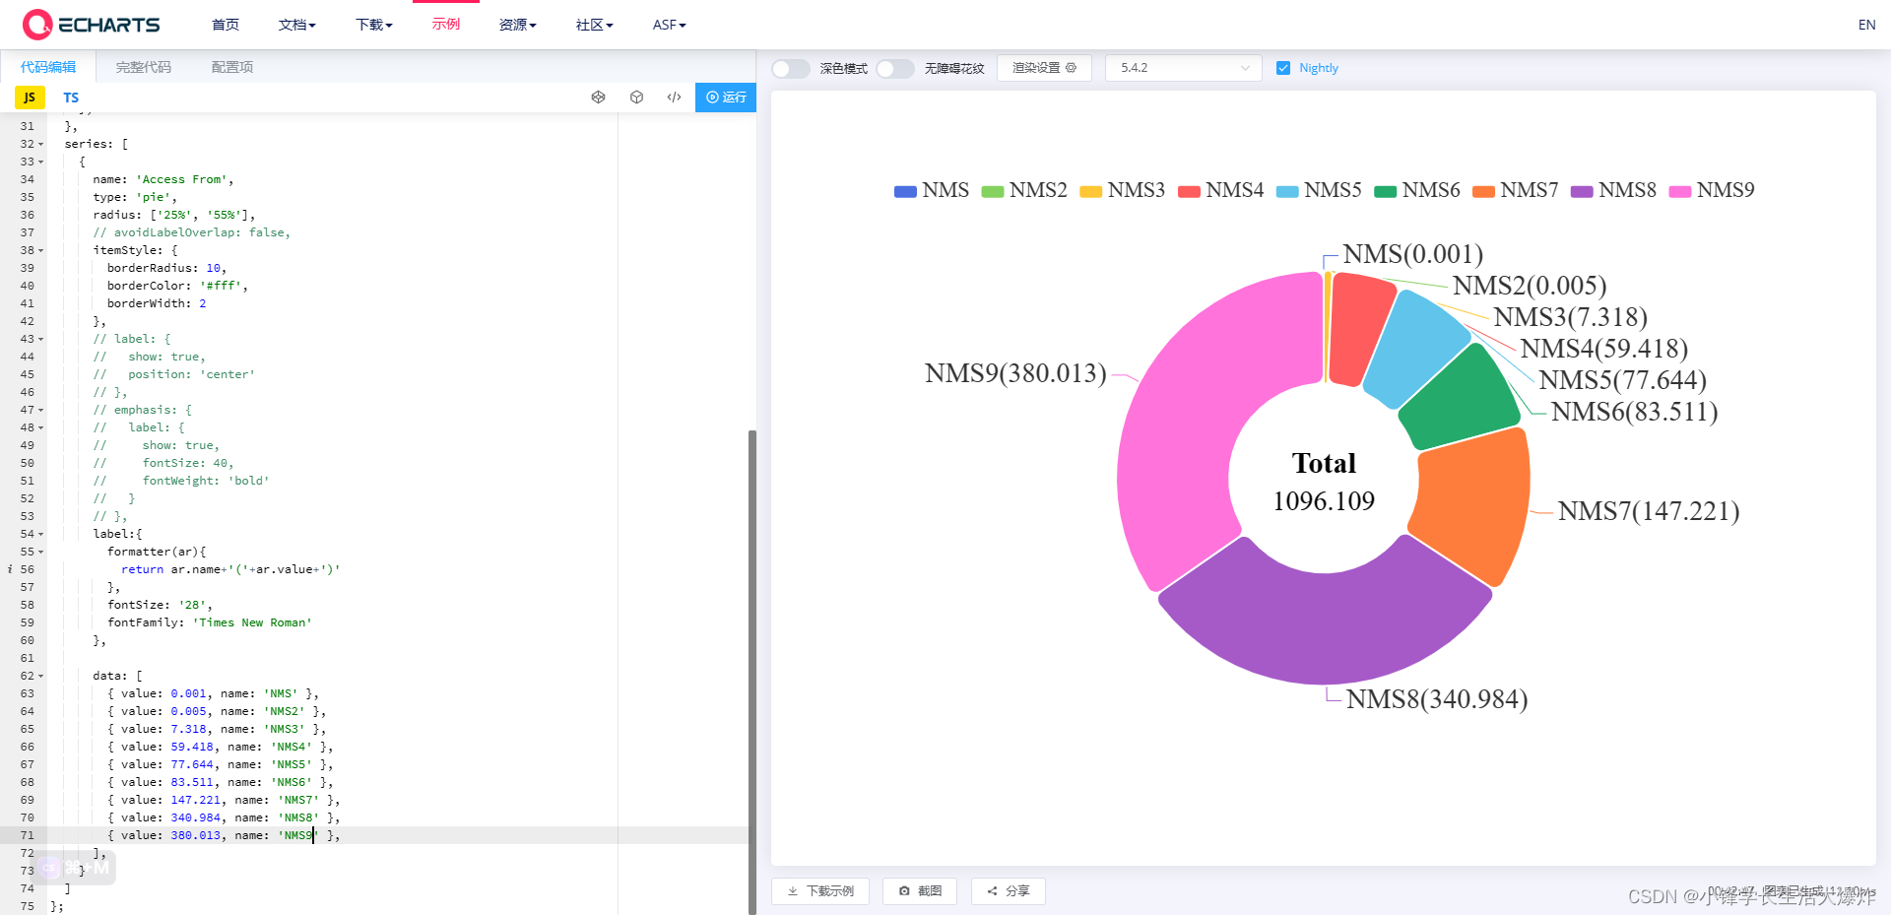Click the 分享 share button
Image resolution: width=1891 pixels, height=915 pixels.
1009,890
